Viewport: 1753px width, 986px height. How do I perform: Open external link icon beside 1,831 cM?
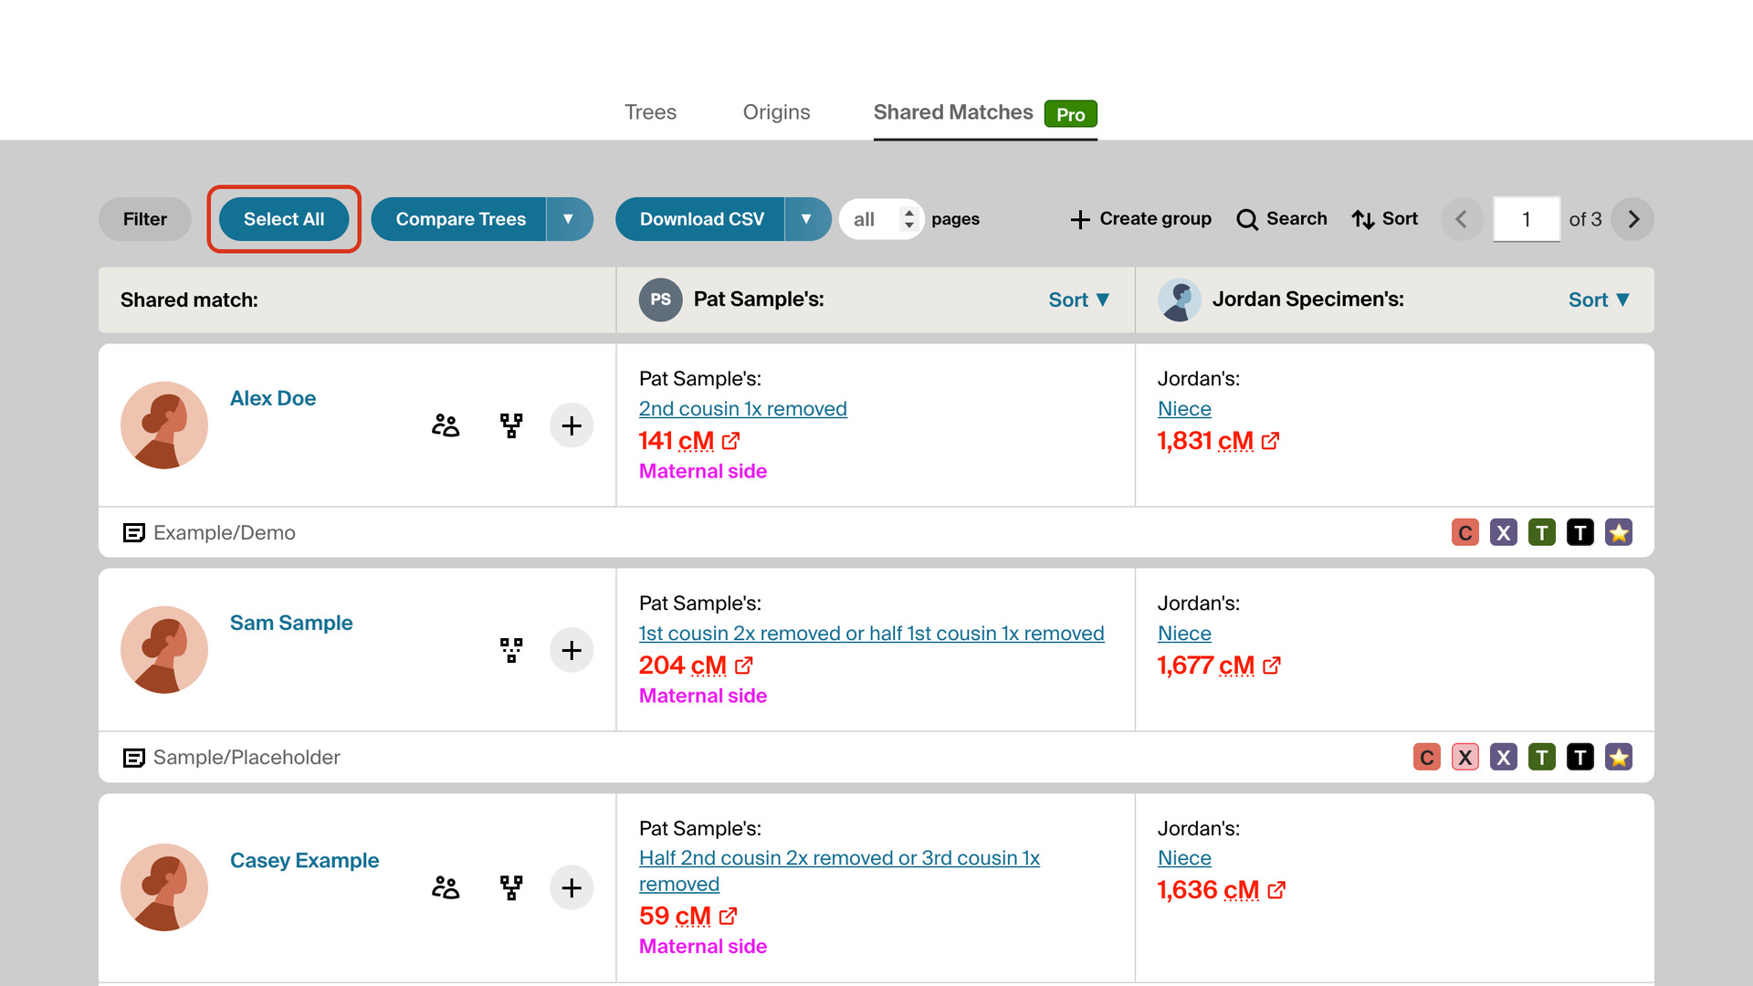1270,441
